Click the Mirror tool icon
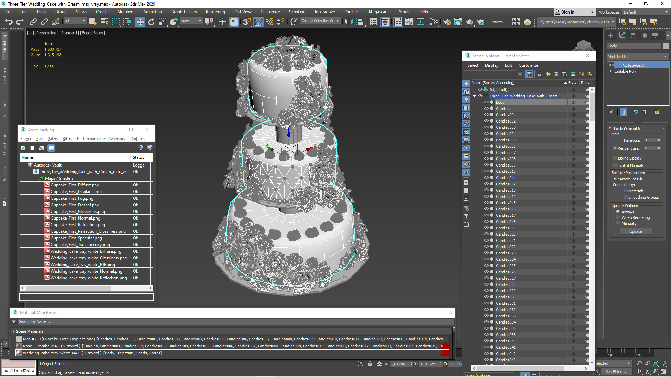The width and height of the screenshot is (671, 377). [348, 22]
